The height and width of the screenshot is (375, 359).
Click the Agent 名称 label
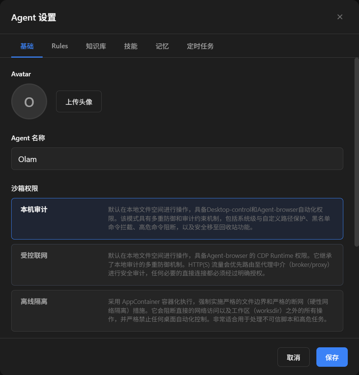(x=28, y=138)
